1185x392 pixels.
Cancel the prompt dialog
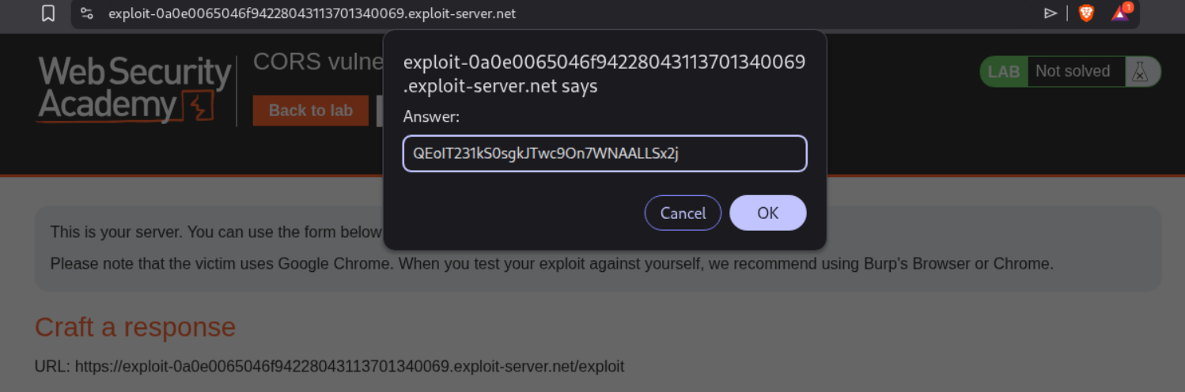(x=683, y=213)
